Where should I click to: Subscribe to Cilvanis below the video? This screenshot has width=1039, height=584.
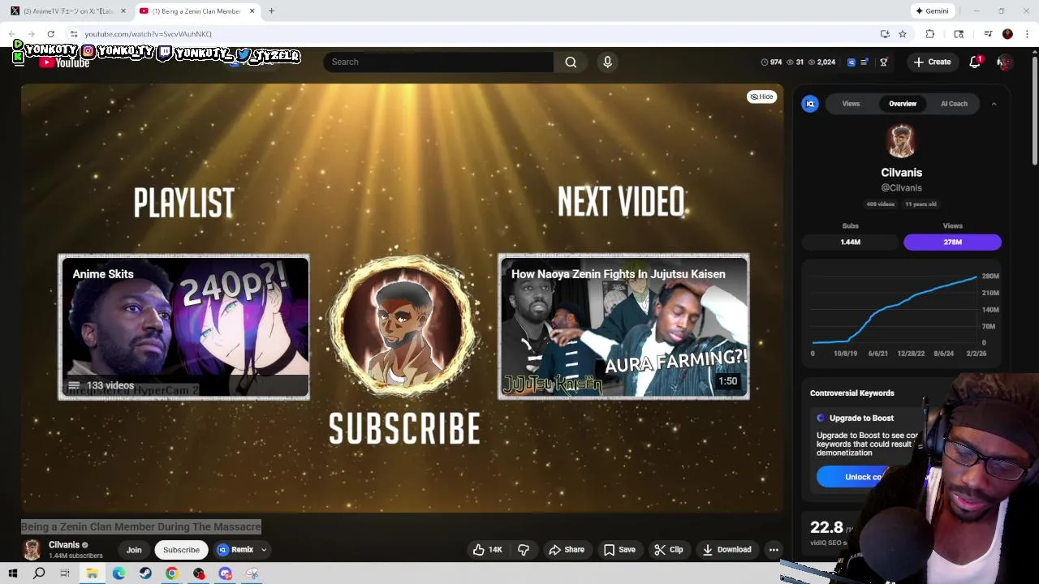(181, 550)
